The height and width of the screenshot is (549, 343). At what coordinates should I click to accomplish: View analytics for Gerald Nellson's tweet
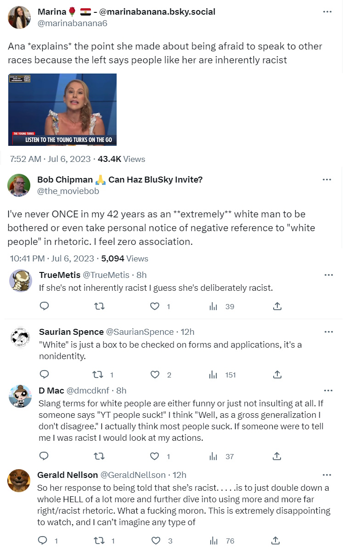pos(213,541)
